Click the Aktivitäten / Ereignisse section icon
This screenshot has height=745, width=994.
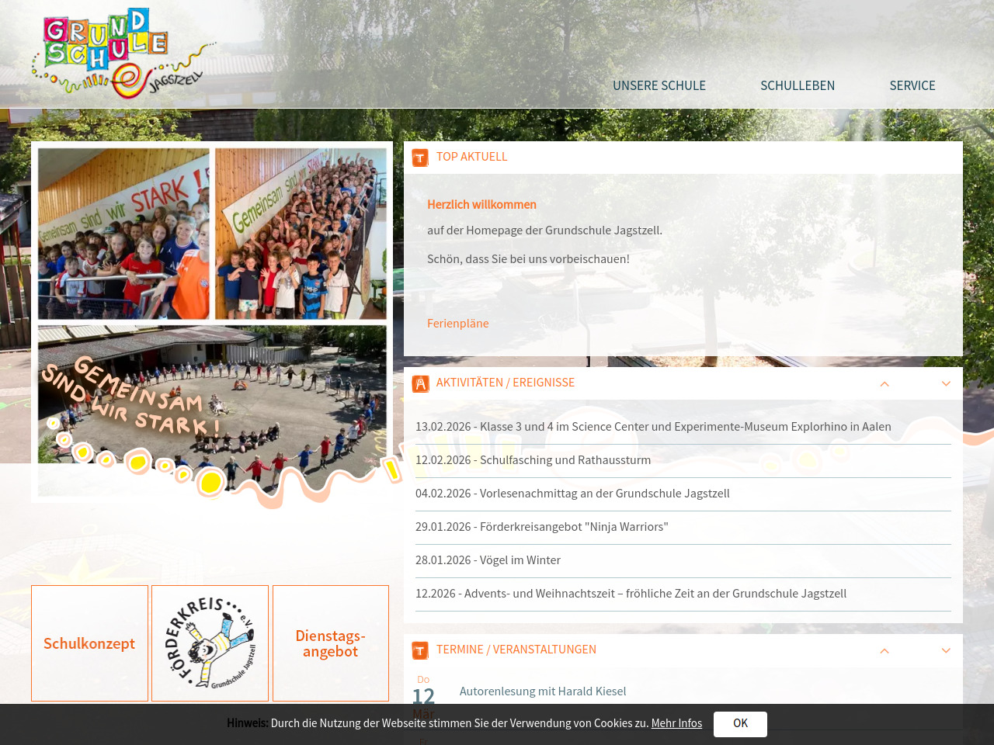tap(420, 383)
